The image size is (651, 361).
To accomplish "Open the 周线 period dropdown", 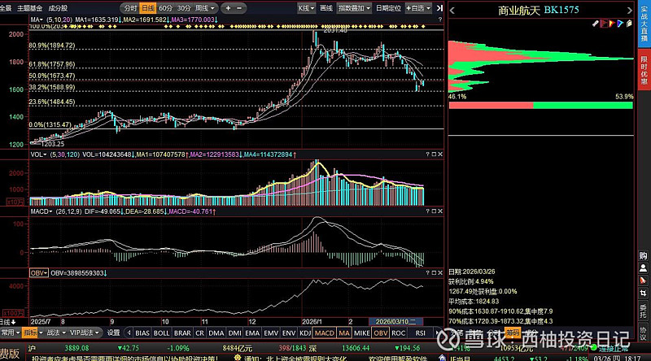I will pyautogui.click(x=205, y=8).
